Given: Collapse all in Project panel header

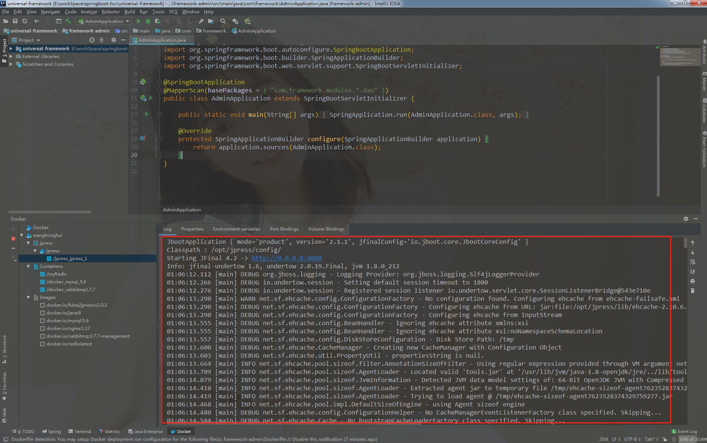Looking at the screenshot, I should (x=102, y=40).
